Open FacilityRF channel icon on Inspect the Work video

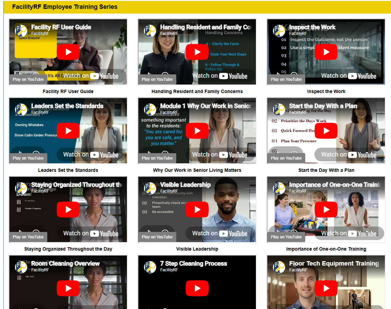(279, 31)
